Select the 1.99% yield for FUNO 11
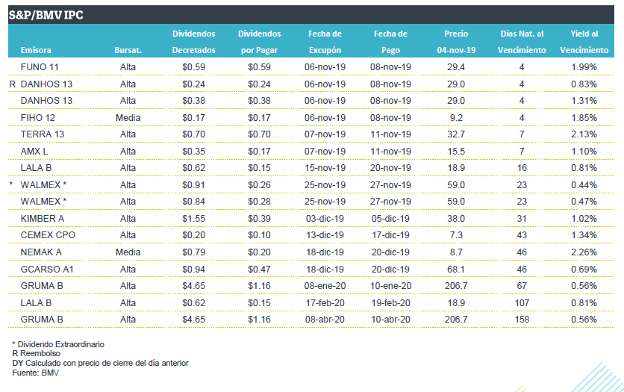Viewport: 624px width, 392px height. 584,67
